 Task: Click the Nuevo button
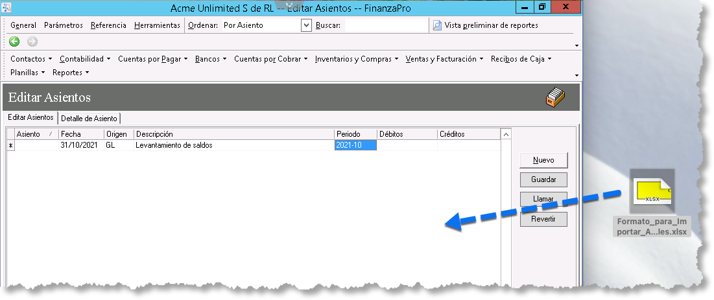pyautogui.click(x=543, y=160)
